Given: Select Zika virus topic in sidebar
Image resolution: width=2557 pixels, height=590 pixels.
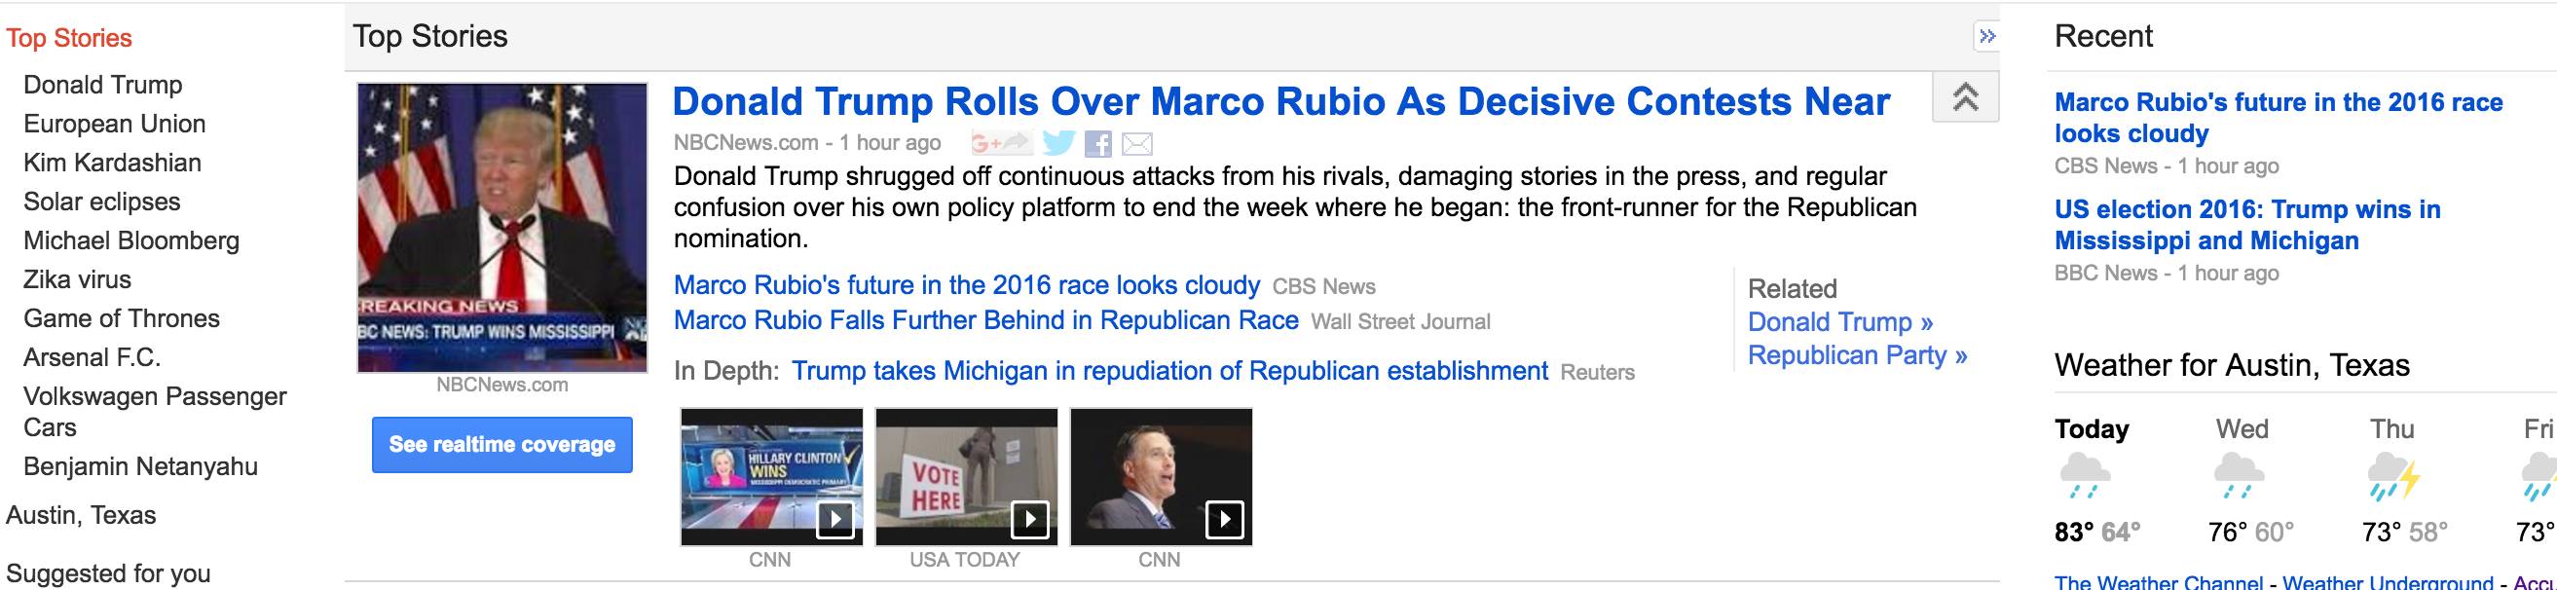Looking at the screenshot, I should 78,280.
